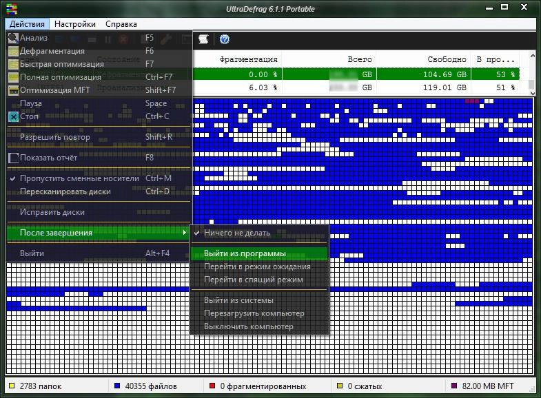This screenshot has width=541, height=398.
Task: Click drive list scrollbar down arrow
Action: pos(532,93)
